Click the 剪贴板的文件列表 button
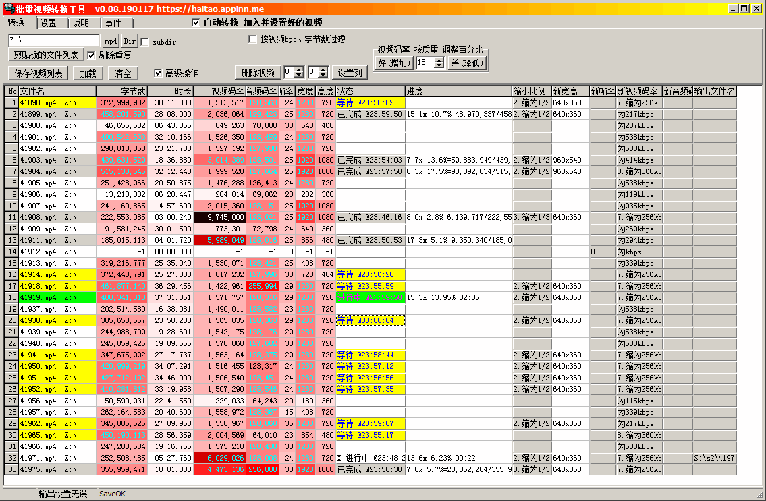This screenshot has width=766, height=501. pos(46,55)
